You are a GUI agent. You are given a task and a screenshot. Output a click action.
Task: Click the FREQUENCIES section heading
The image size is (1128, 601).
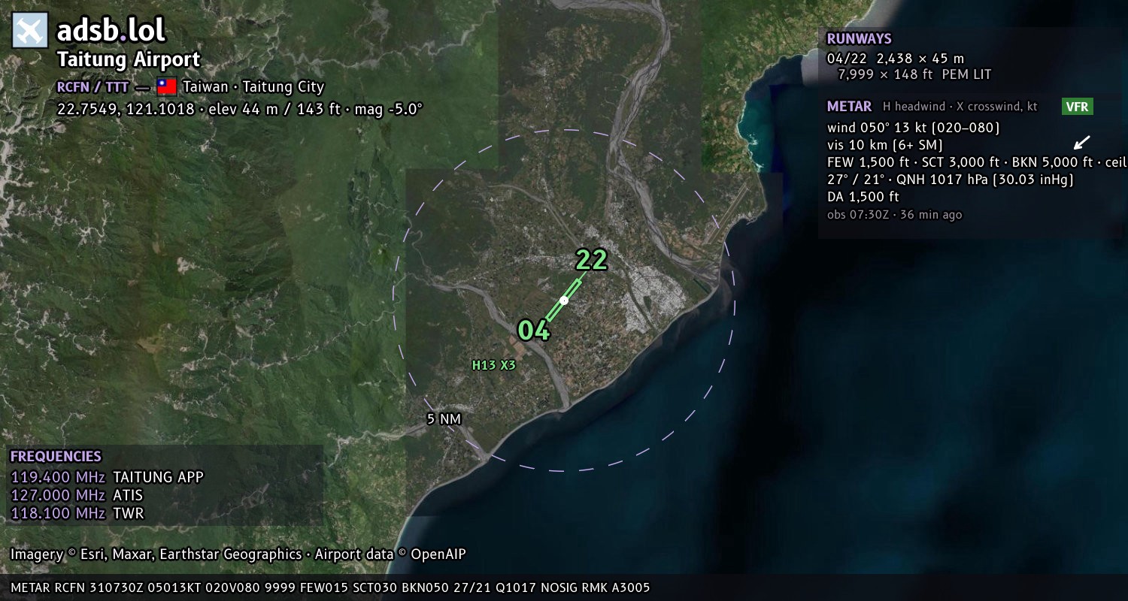56,457
